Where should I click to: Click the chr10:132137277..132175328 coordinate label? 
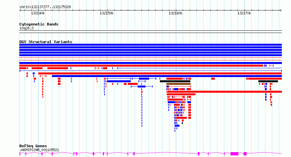(x=45, y=7)
